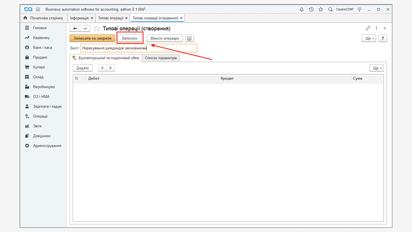Expand the top Ще dropdown
This screenshot has height=232, width=412.
[369, 38]
